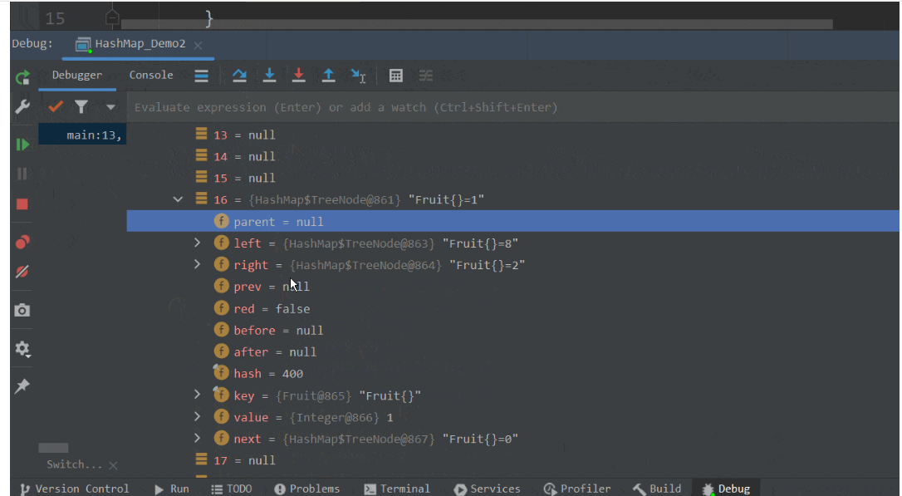
Task: Click Show Execution Point icon
Action: 201,76
